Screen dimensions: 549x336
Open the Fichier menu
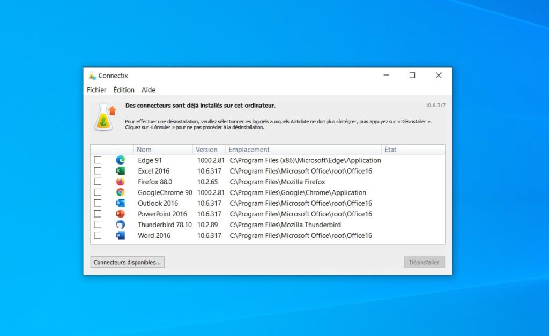[97, 90]
